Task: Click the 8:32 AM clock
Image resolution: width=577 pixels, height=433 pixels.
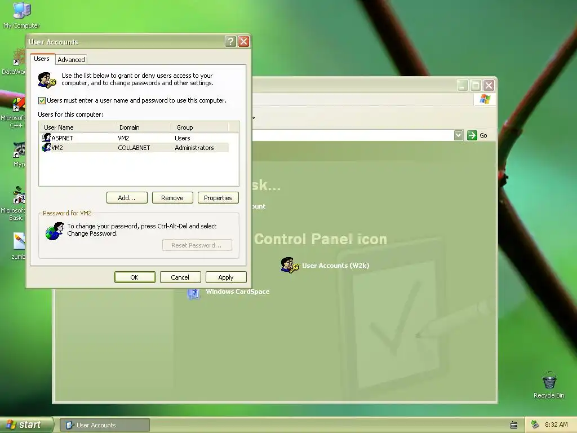Action: [x=556, y=425]
